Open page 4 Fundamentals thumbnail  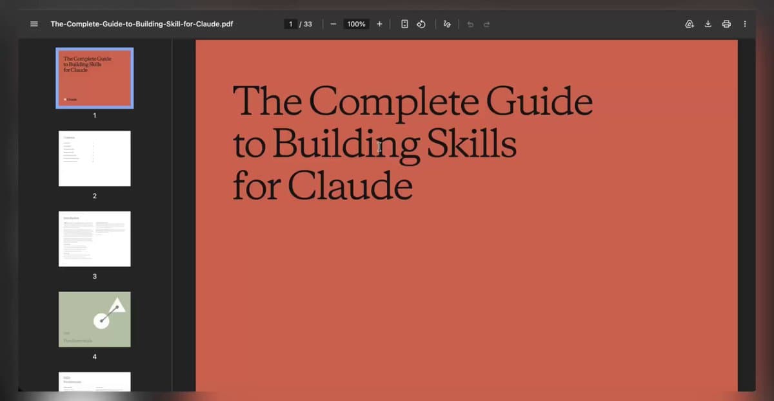pos(95,319)
